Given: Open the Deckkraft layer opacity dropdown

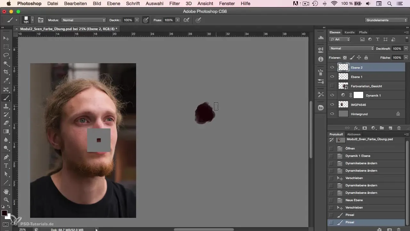Looking at the screenshot, I should tap(406, 48).
